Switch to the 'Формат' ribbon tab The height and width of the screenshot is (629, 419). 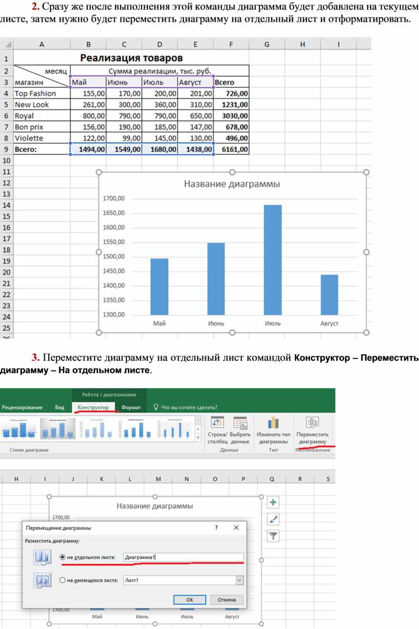pyautogui.click(x=131, y=407)
